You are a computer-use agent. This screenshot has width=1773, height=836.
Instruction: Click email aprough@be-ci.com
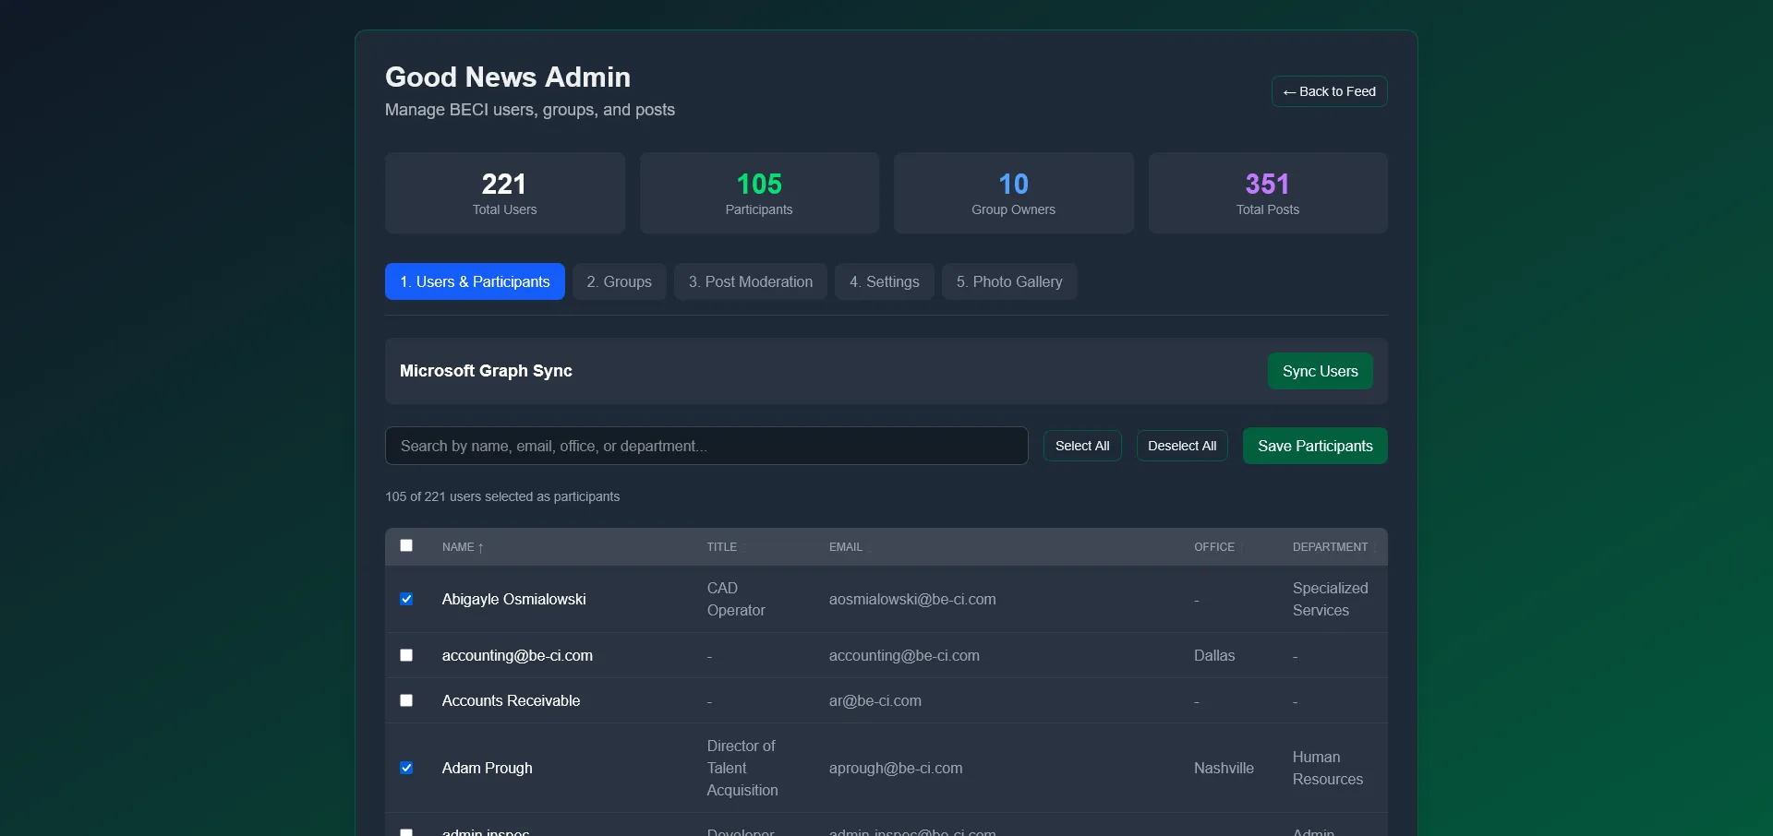[896, 768]
